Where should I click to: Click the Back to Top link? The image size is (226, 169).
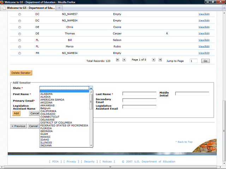tap(184, 142)
